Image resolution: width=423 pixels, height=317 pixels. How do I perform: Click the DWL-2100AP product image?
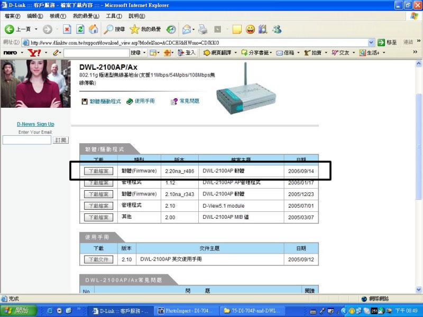point(246,89)
